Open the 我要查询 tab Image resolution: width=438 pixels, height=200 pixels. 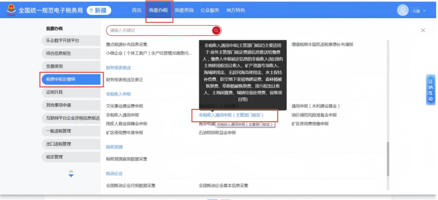[x=184, y=10]
